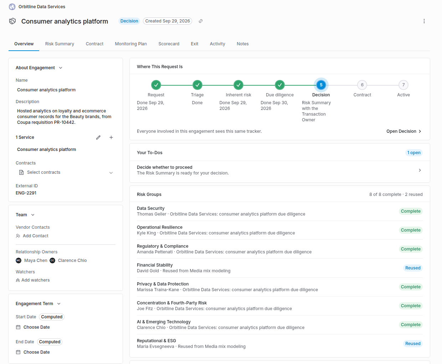Click the Name field Consumer analytics platform
The height and width of the screenshot is (364, 442).
coord(66,90)
